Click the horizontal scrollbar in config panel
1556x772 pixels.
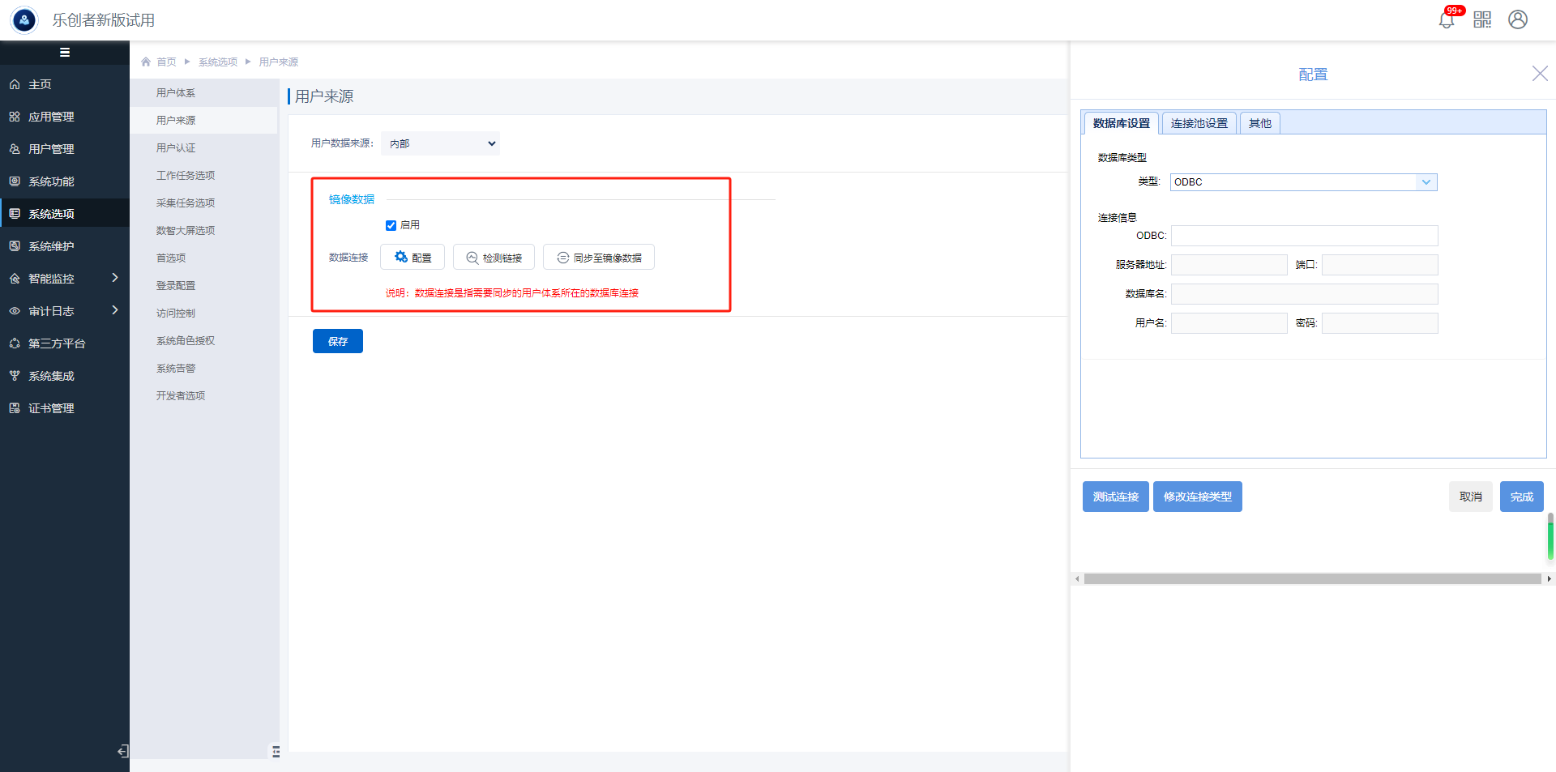pyautogui.click(x=1312, y=579)
